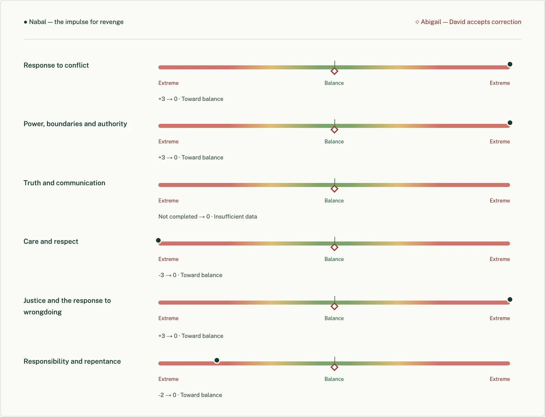Click left Extreme label under Care and respect

(x=168, y=259)
